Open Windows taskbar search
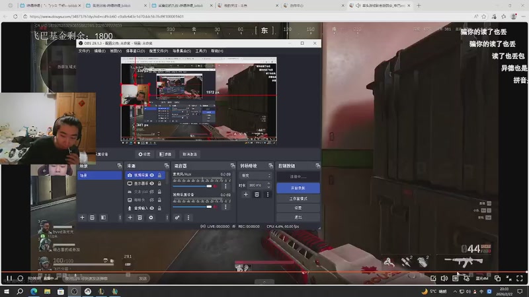Screen dimensions: 529x297 coord(20,291)
